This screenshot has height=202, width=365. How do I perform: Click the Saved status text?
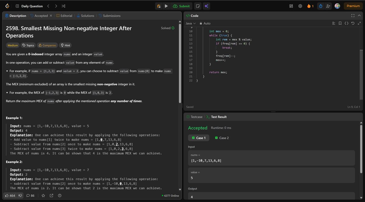(190, 107)
